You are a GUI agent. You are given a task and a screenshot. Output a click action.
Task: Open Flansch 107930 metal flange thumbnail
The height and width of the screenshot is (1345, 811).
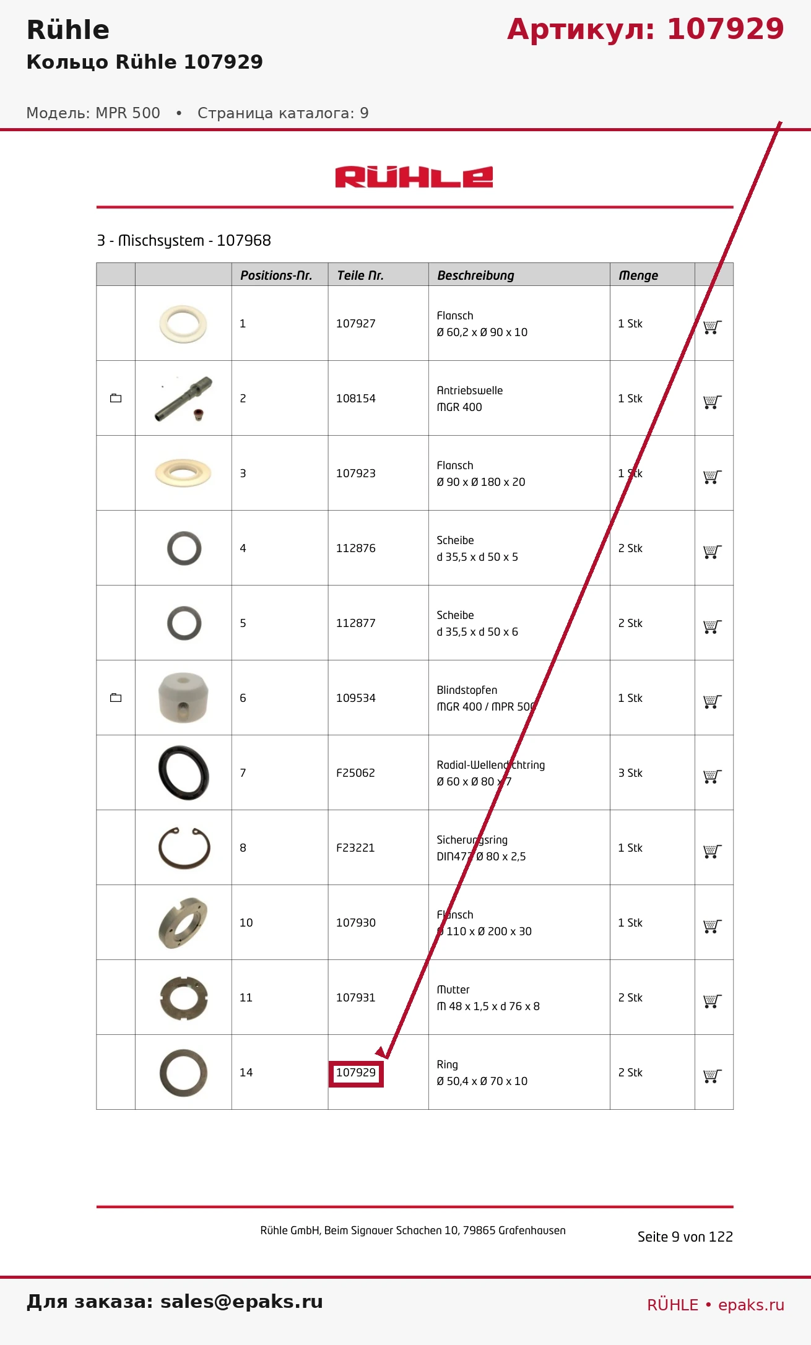point(183,923)
